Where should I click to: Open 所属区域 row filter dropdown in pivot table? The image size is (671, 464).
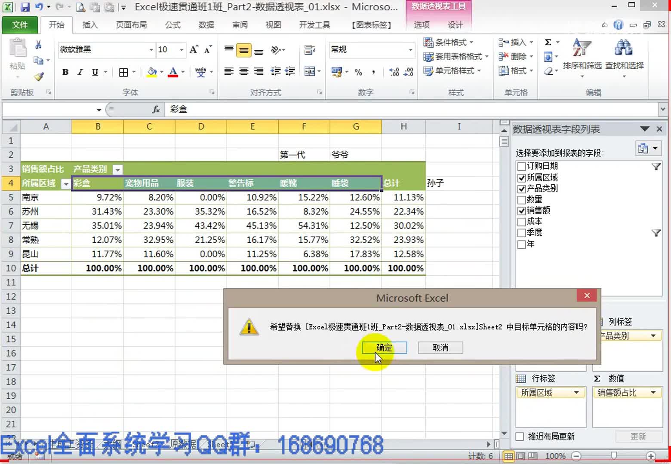coord(66,184)
